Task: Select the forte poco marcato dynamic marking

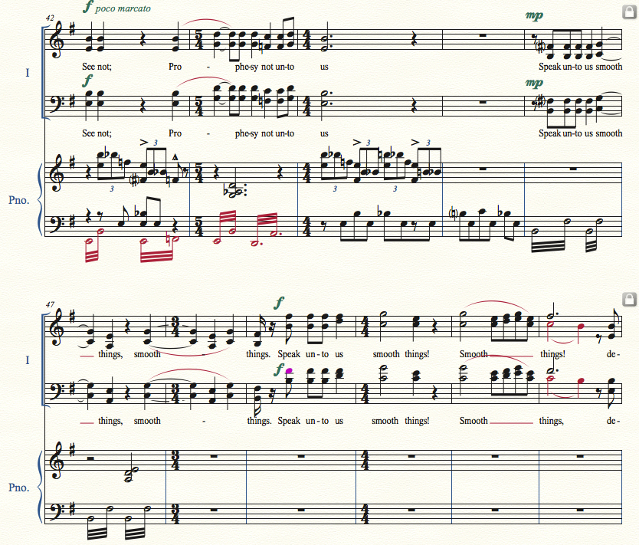Action: tap(116, 8)
